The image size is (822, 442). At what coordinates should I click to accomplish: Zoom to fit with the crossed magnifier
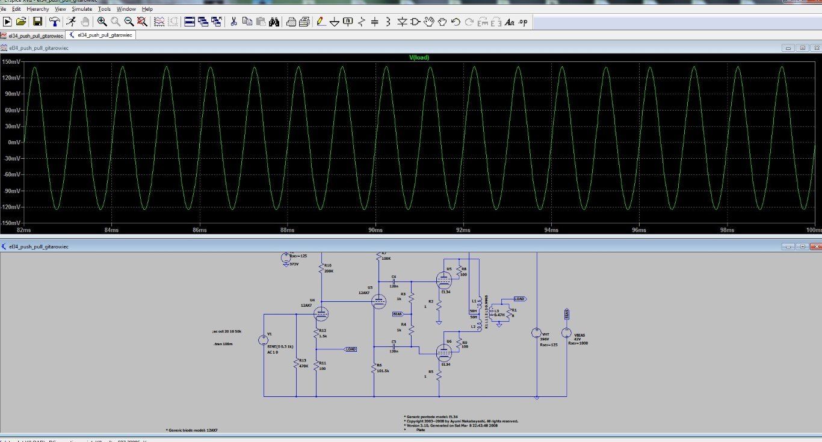[142, 22]
